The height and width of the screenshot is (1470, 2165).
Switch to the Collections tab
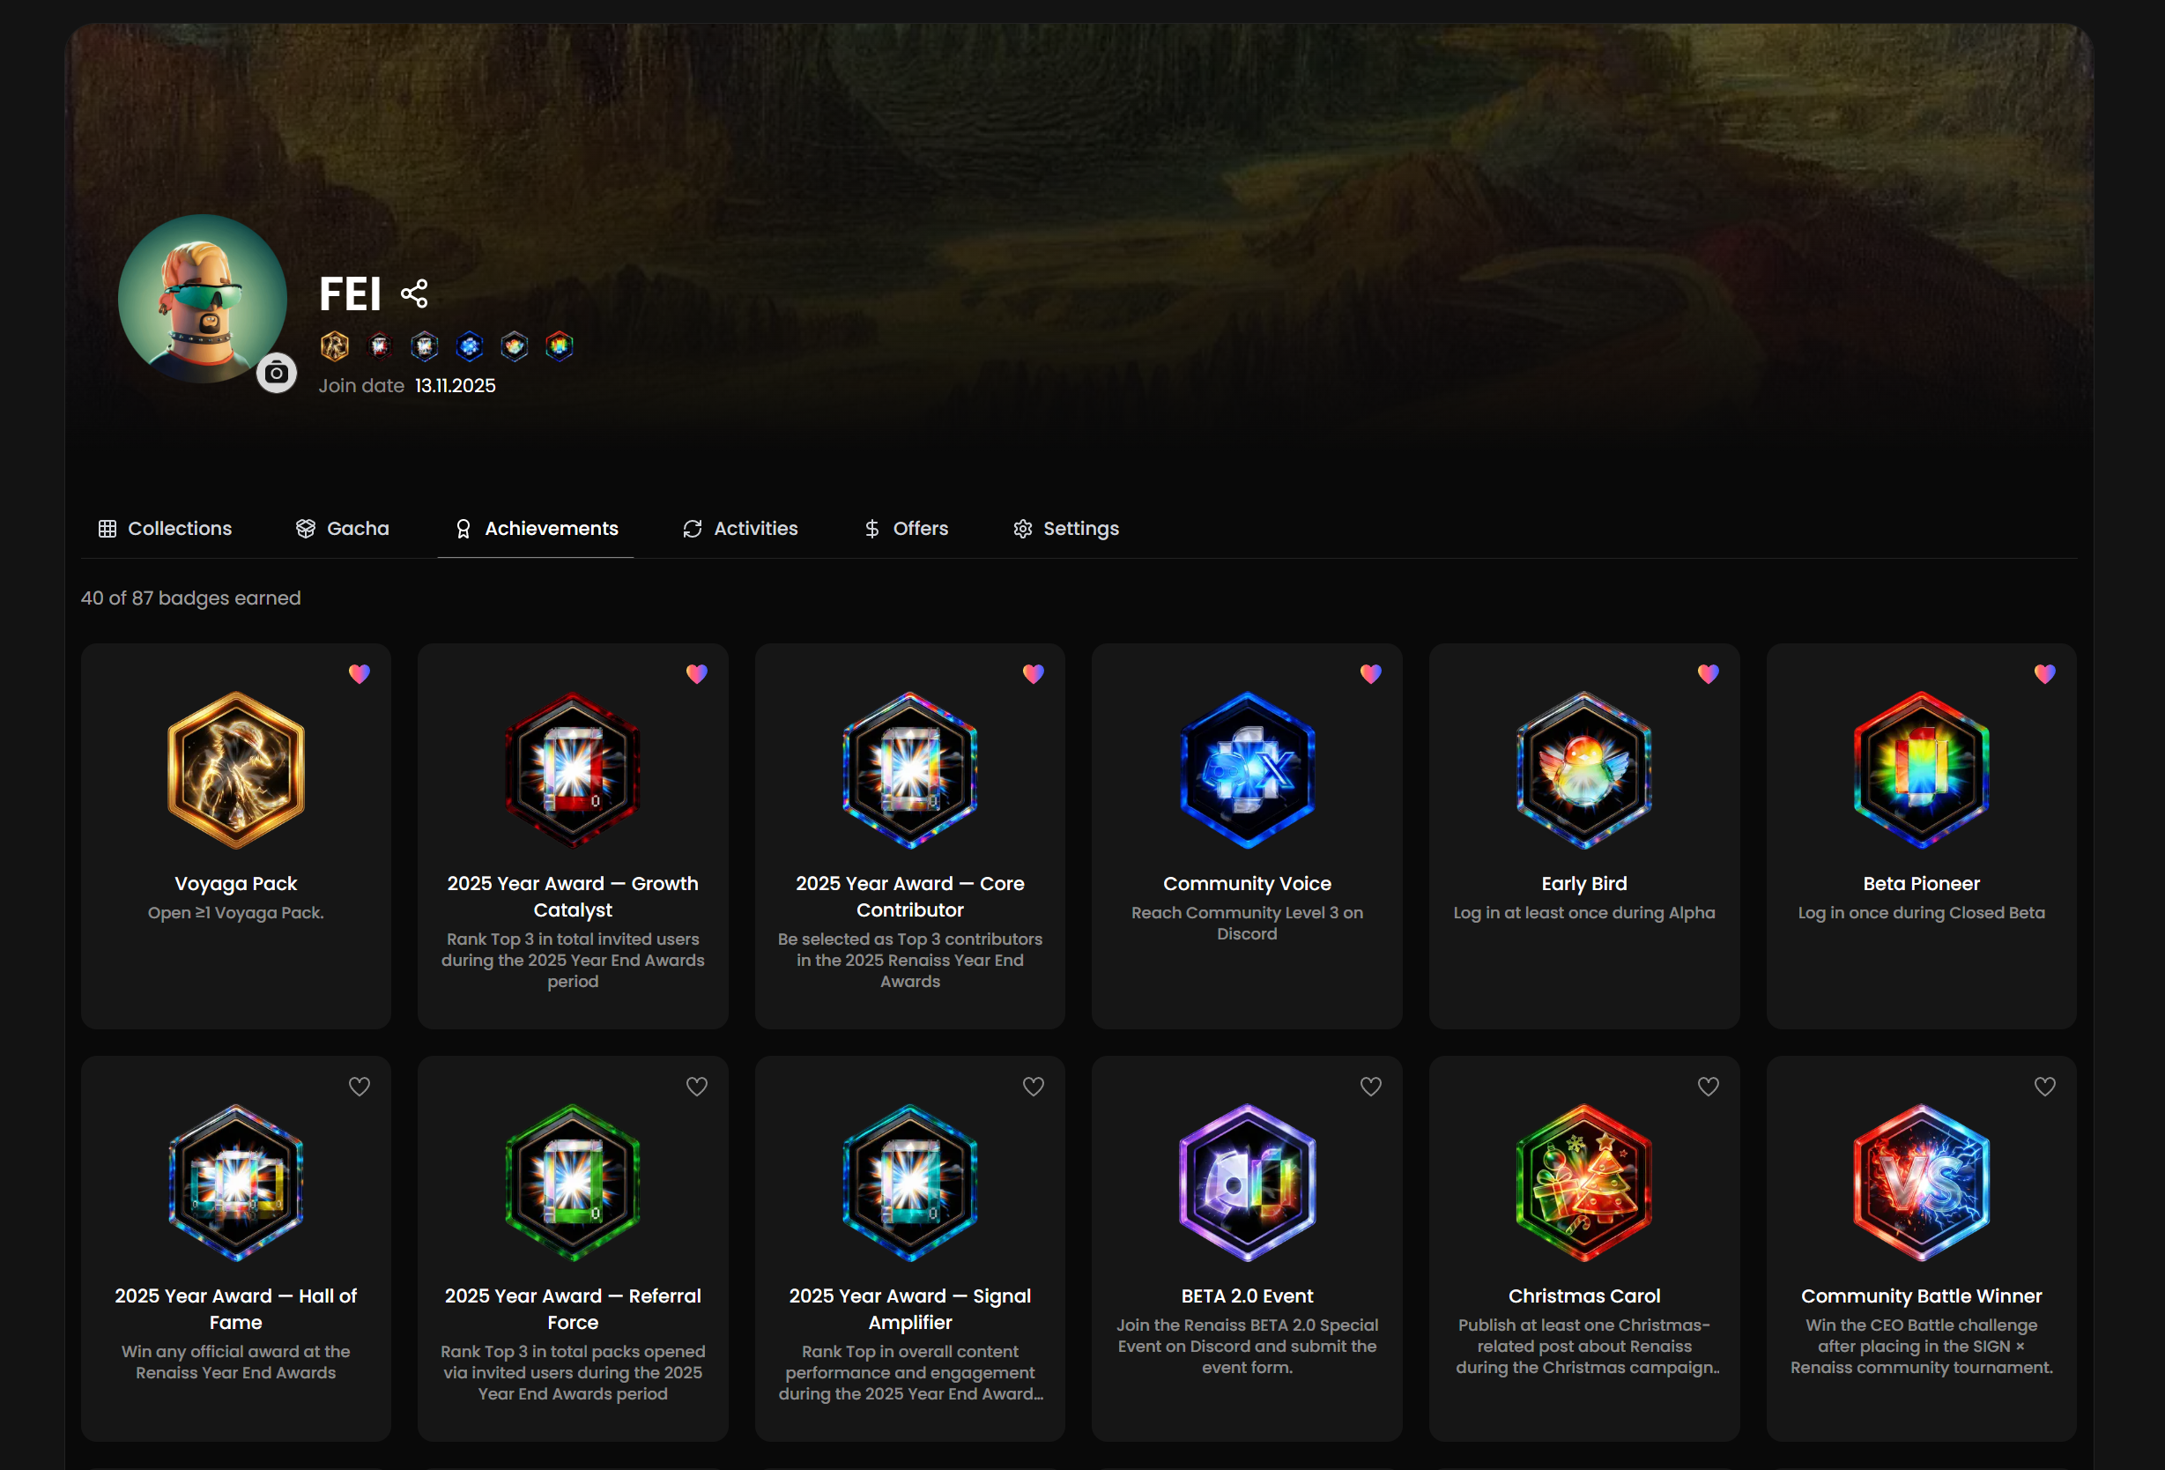click(166, 528)
